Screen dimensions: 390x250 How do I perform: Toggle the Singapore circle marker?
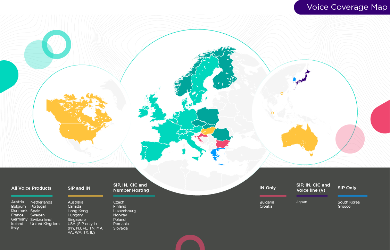click(272, 113)
